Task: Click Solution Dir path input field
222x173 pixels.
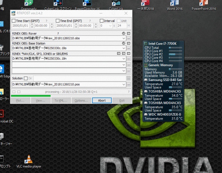Action: point(80,78)
